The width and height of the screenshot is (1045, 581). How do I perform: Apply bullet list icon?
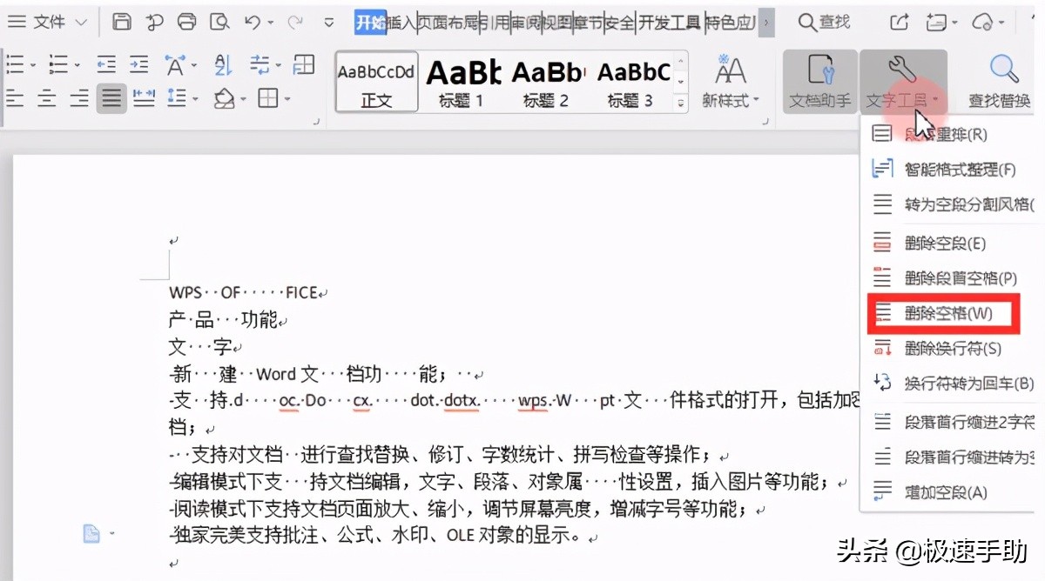pyautogui.click(x=16, y=64)
